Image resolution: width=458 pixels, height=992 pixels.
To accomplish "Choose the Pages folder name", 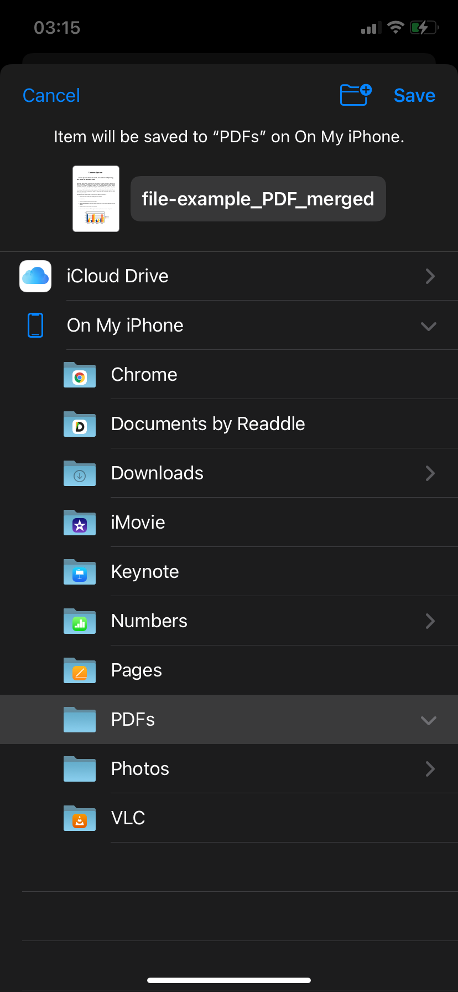I will 137,670.
